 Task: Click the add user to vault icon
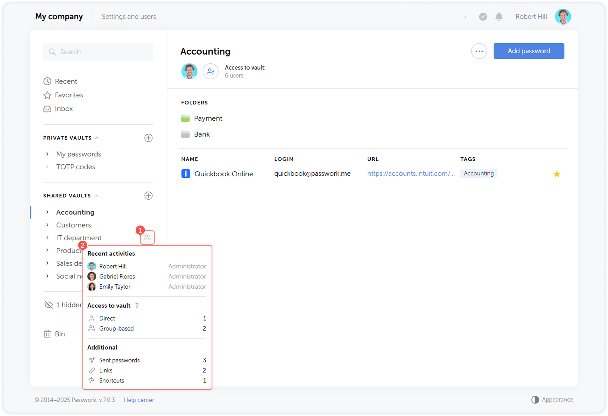pos(210,71)
